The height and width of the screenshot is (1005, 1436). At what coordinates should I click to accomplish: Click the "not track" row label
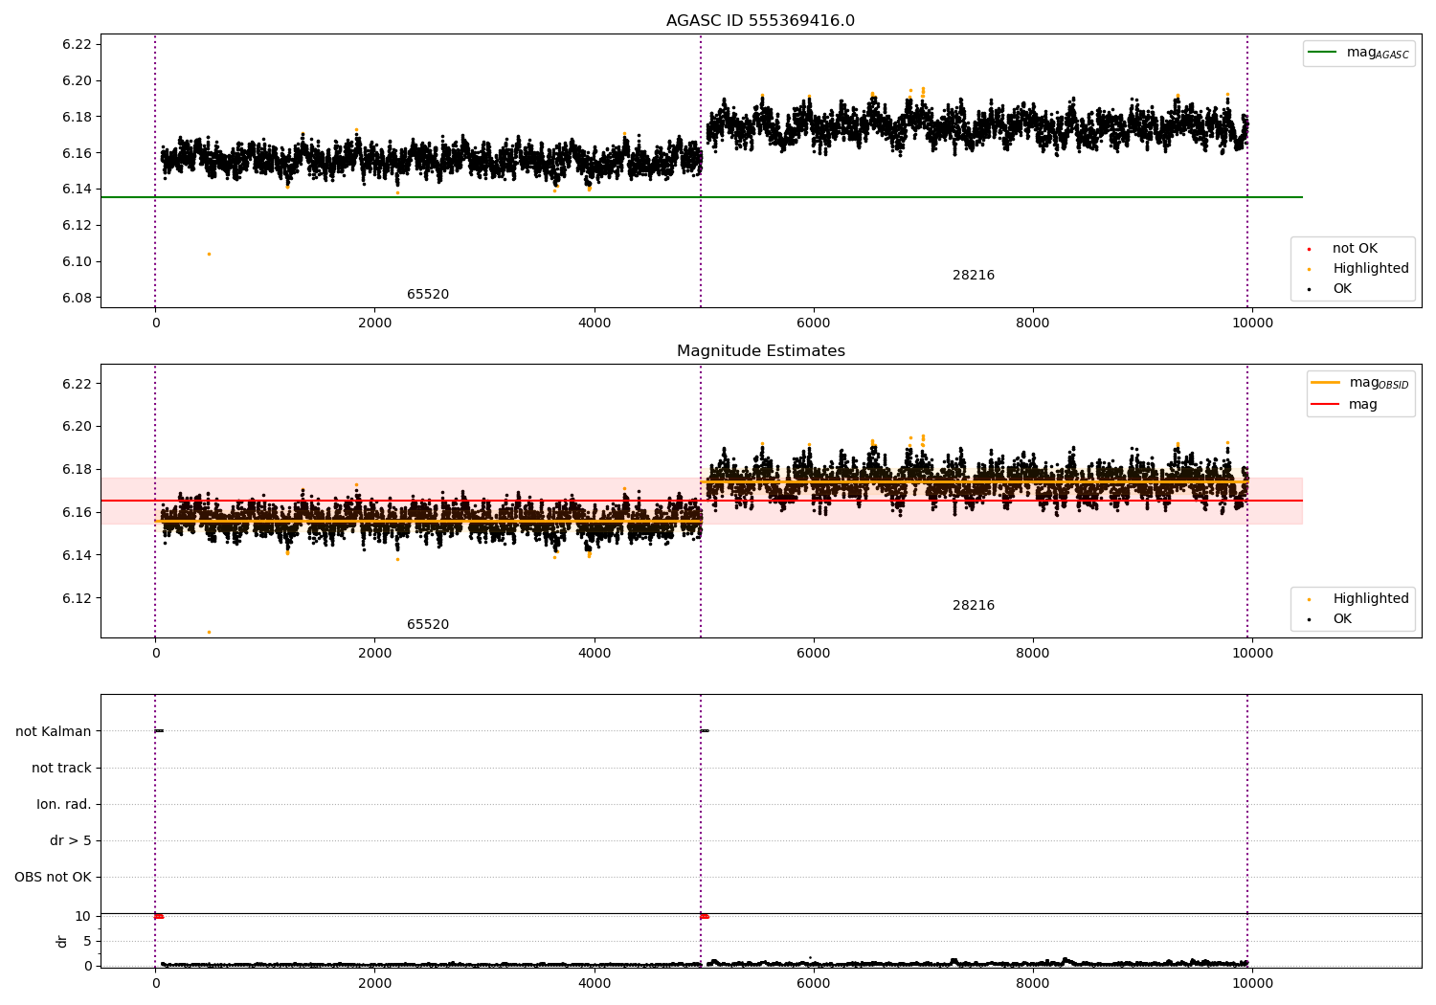[x=61, y=768]
